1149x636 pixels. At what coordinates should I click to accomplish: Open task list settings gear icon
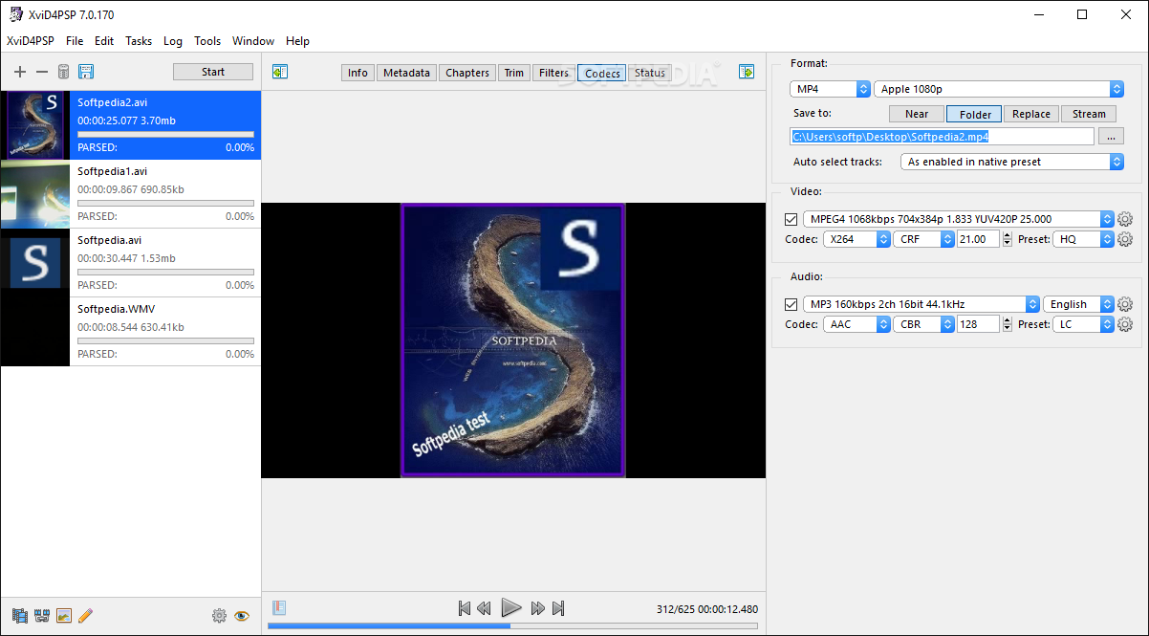[219, 615]
